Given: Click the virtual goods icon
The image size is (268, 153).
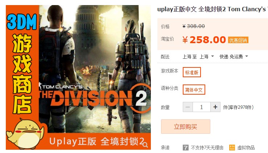Looking at the screenshot, I should click(232, 148).
